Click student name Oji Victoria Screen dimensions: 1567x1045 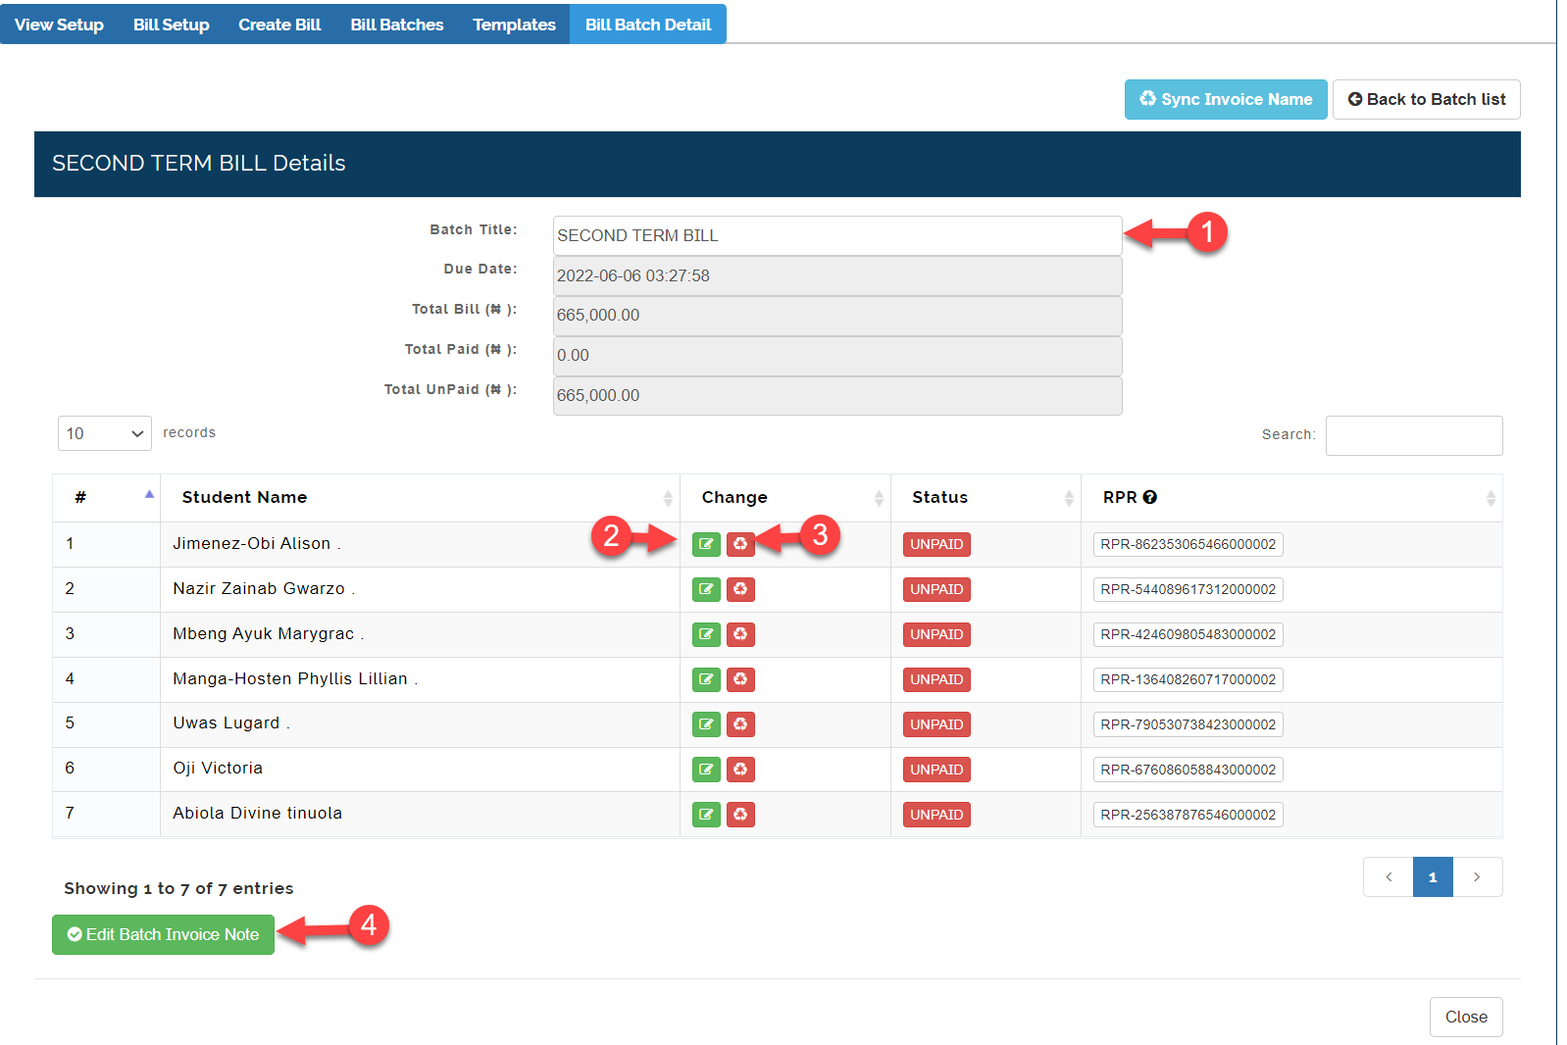point(218,768)
